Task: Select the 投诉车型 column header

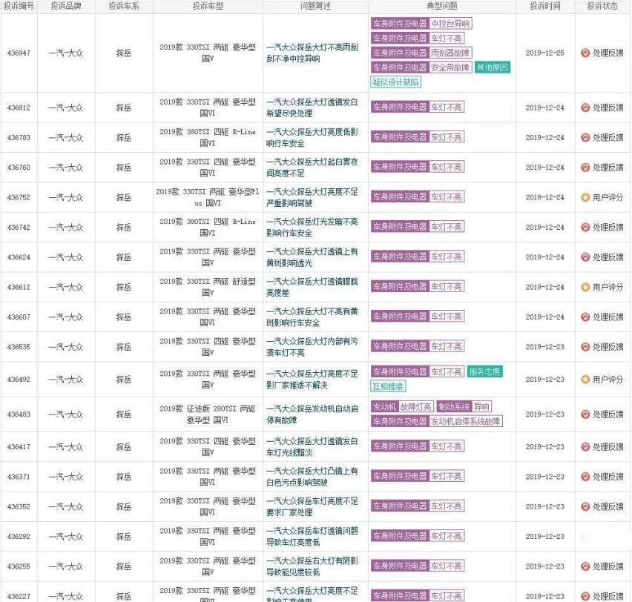Action: (208, 6)
